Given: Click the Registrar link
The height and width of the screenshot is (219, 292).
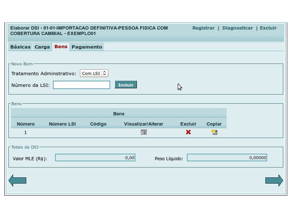Looking at the screenshot, I should click(203, 28).
